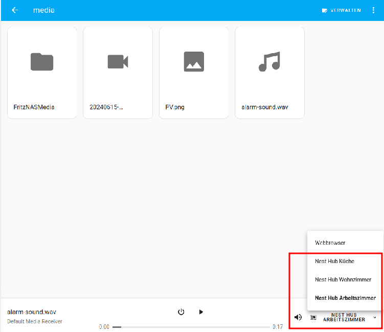Choose Nest Hub Arbeitszimmer as player
This screenshot has height=332, width=384.
[x=345, y=298]
